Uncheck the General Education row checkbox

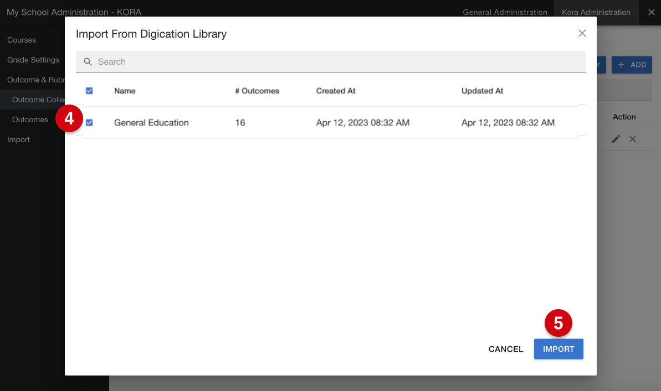89,122
